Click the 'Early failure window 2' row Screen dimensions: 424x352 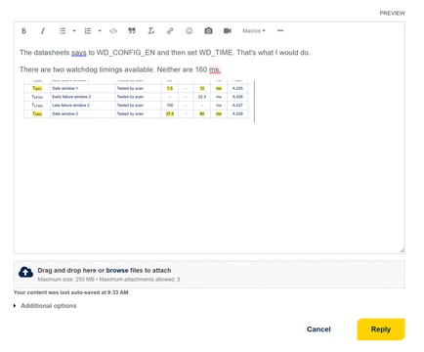[136, 97]
